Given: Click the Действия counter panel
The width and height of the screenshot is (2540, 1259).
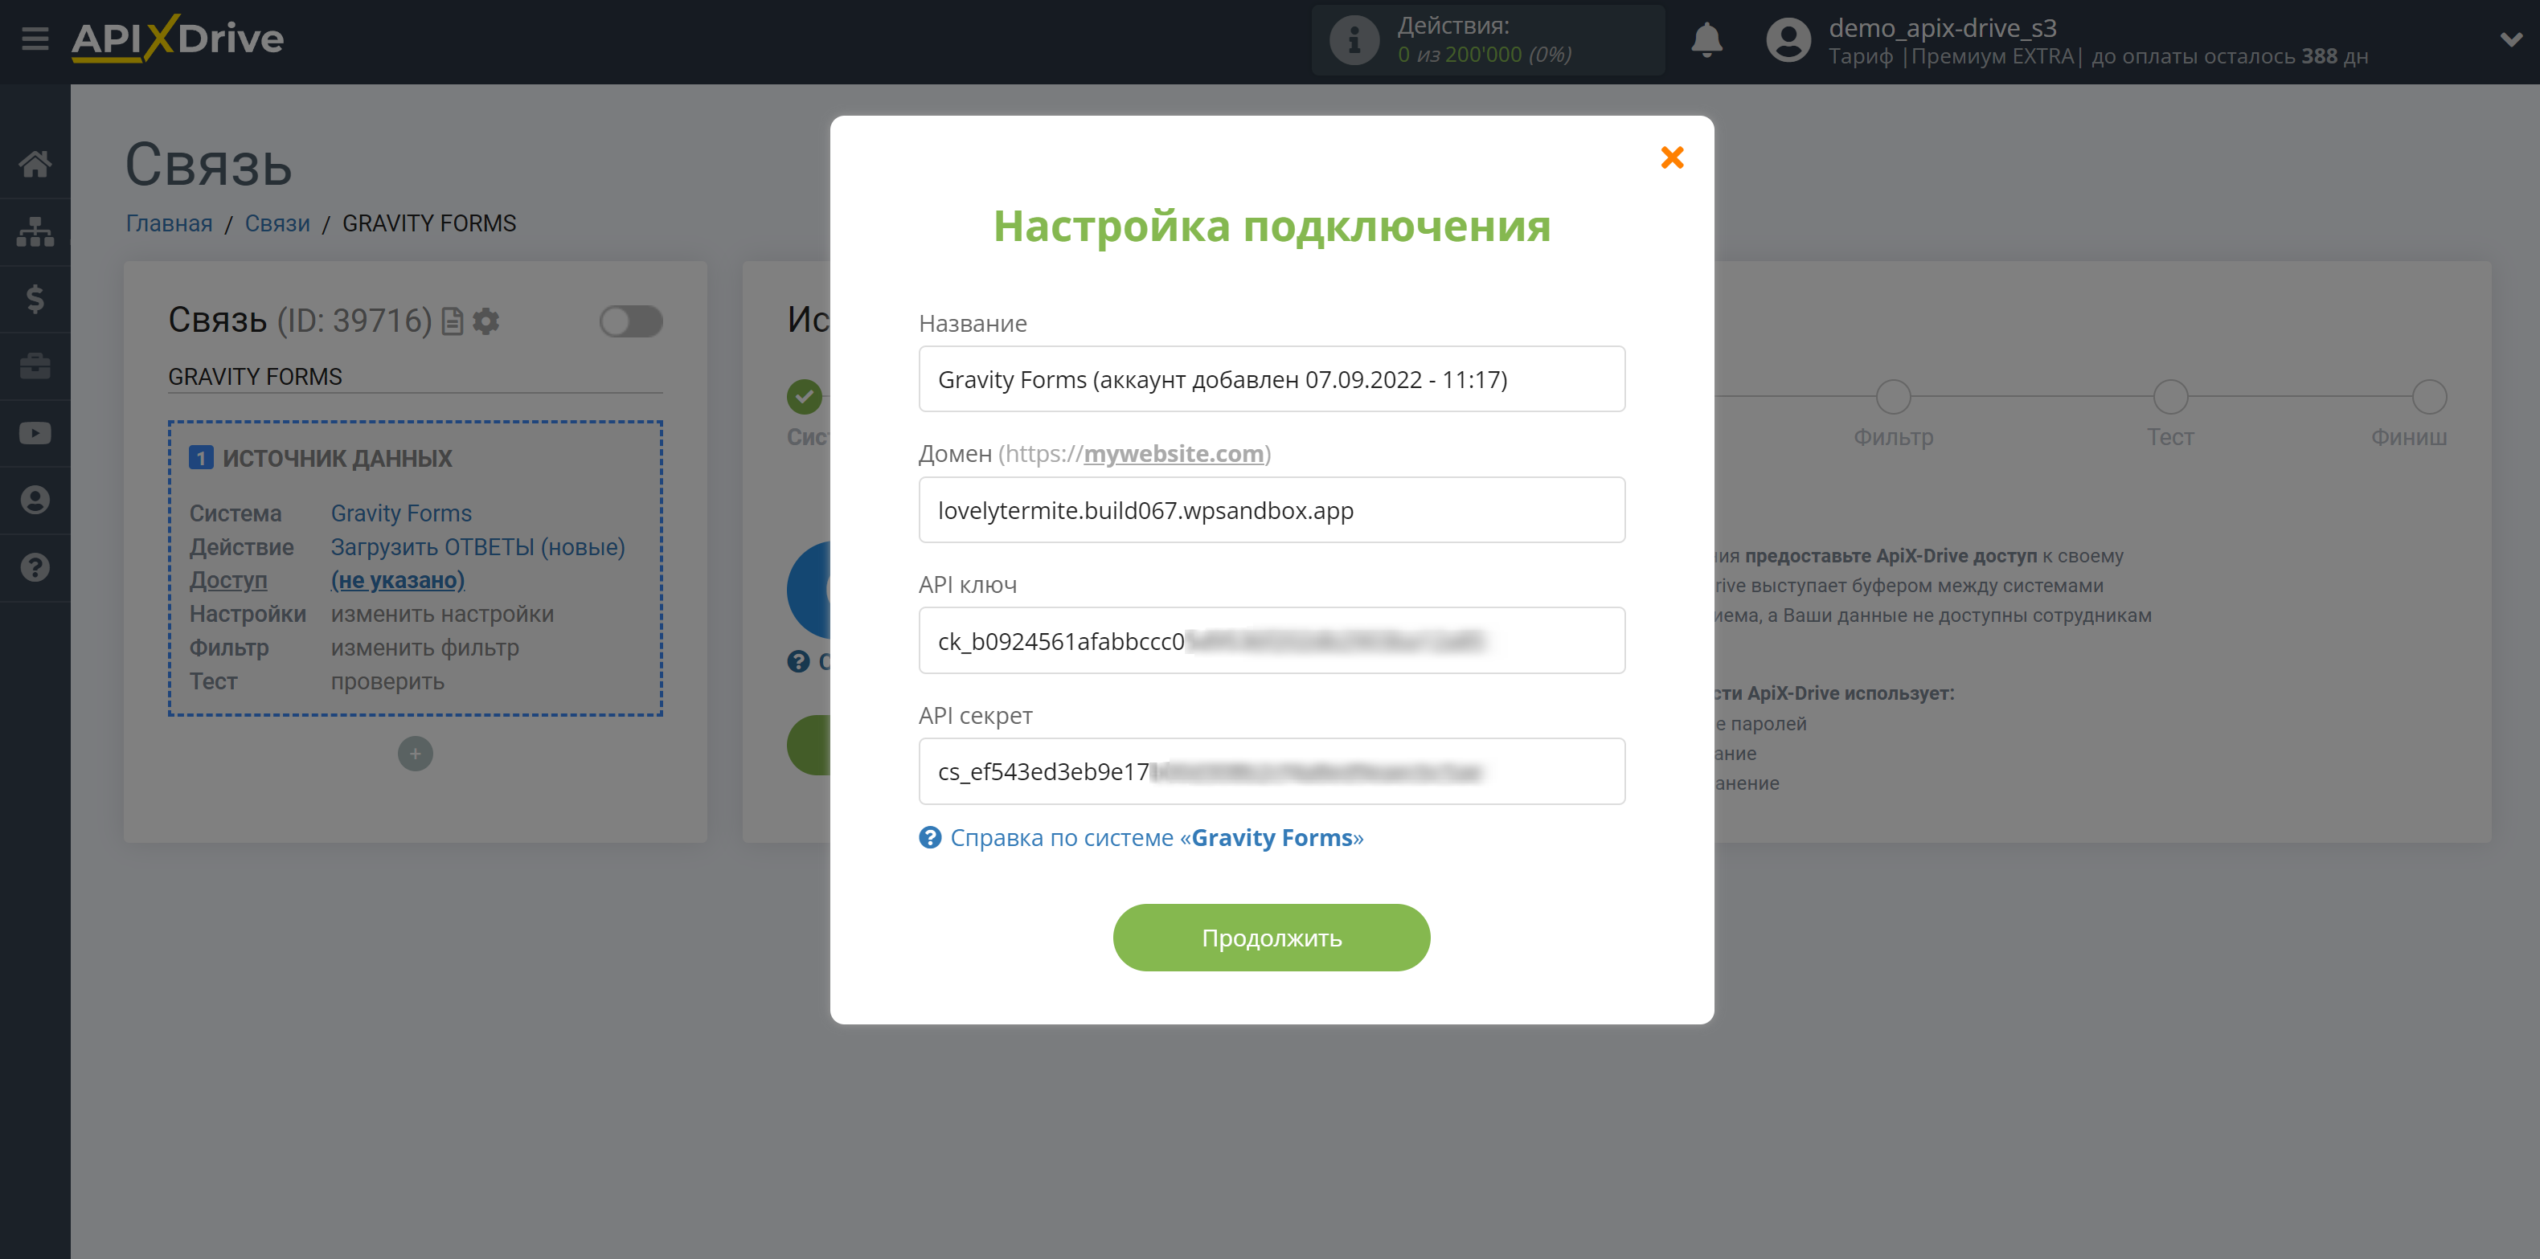Looking at the screenshot, I should coord(1488,40).
